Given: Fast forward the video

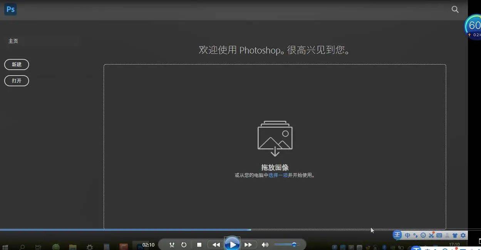Looking at the screenshot, I should (x=248, y=245).
